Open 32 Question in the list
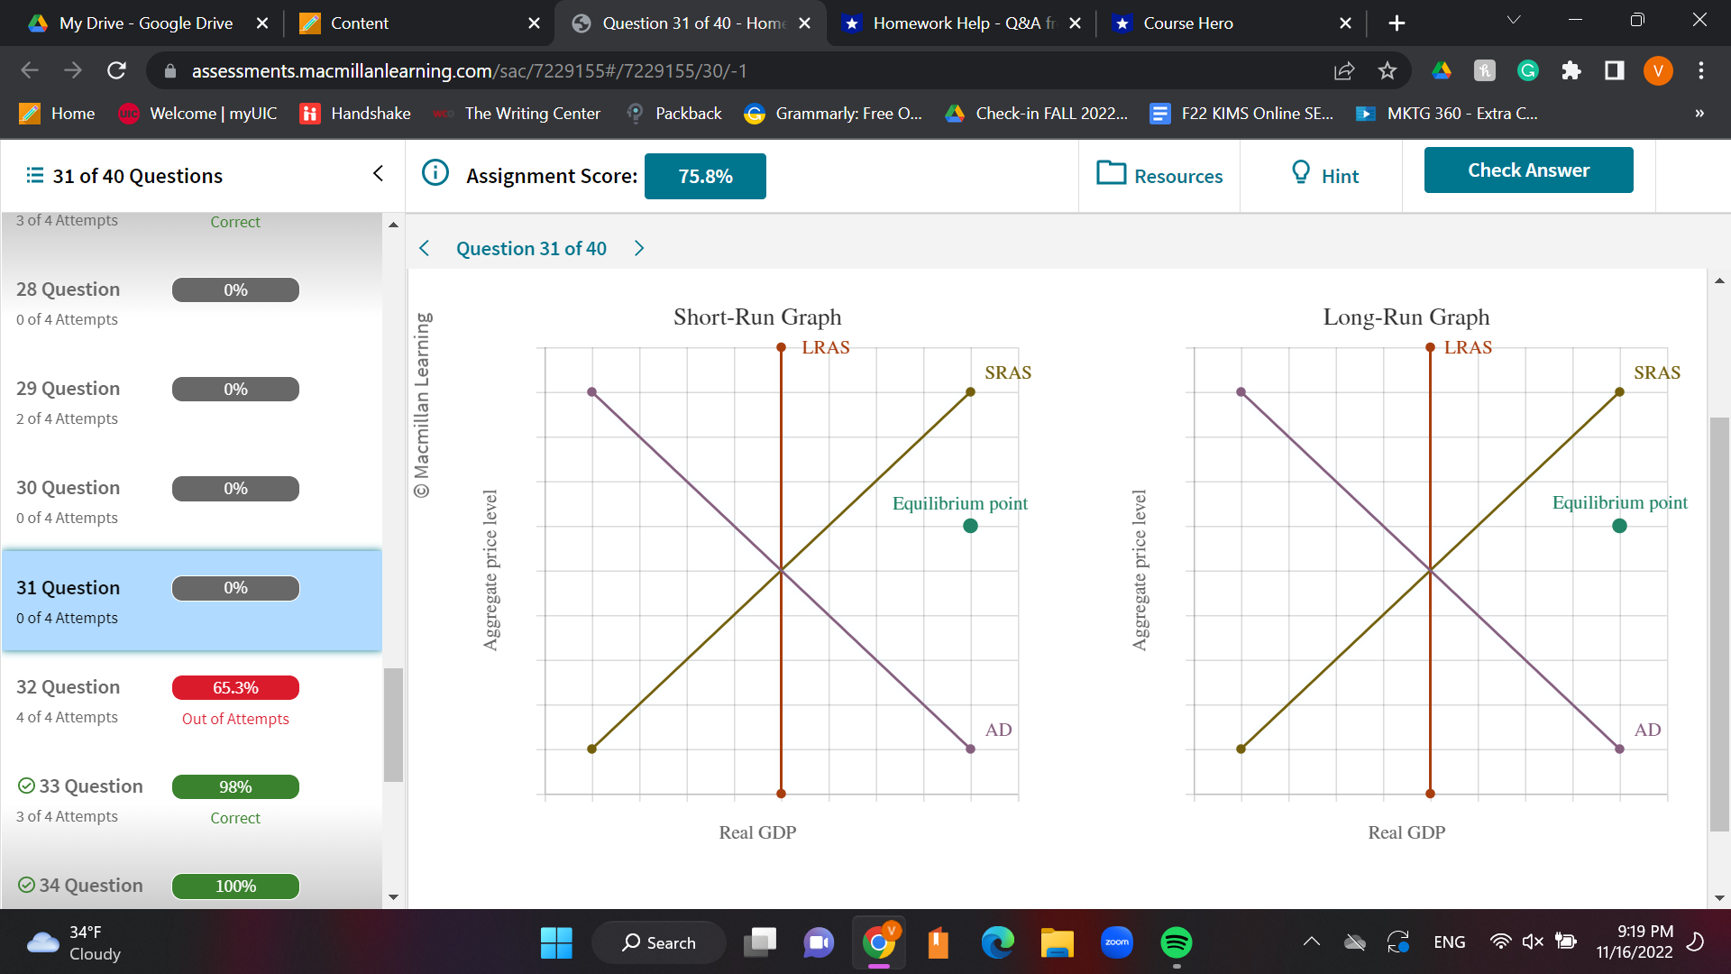The height and width of the screenshot is (974, 1731). click(x=69, y=687)
